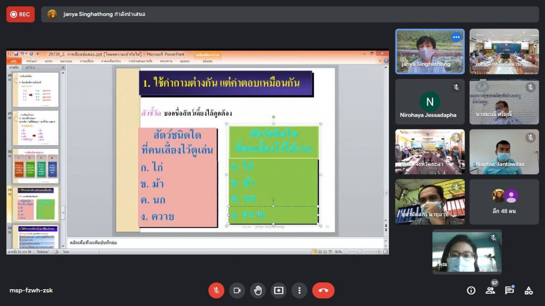The width and height of the screenshot is (545, 306).
Task: Open the three-dot more options menu
Action: [299, 291]
